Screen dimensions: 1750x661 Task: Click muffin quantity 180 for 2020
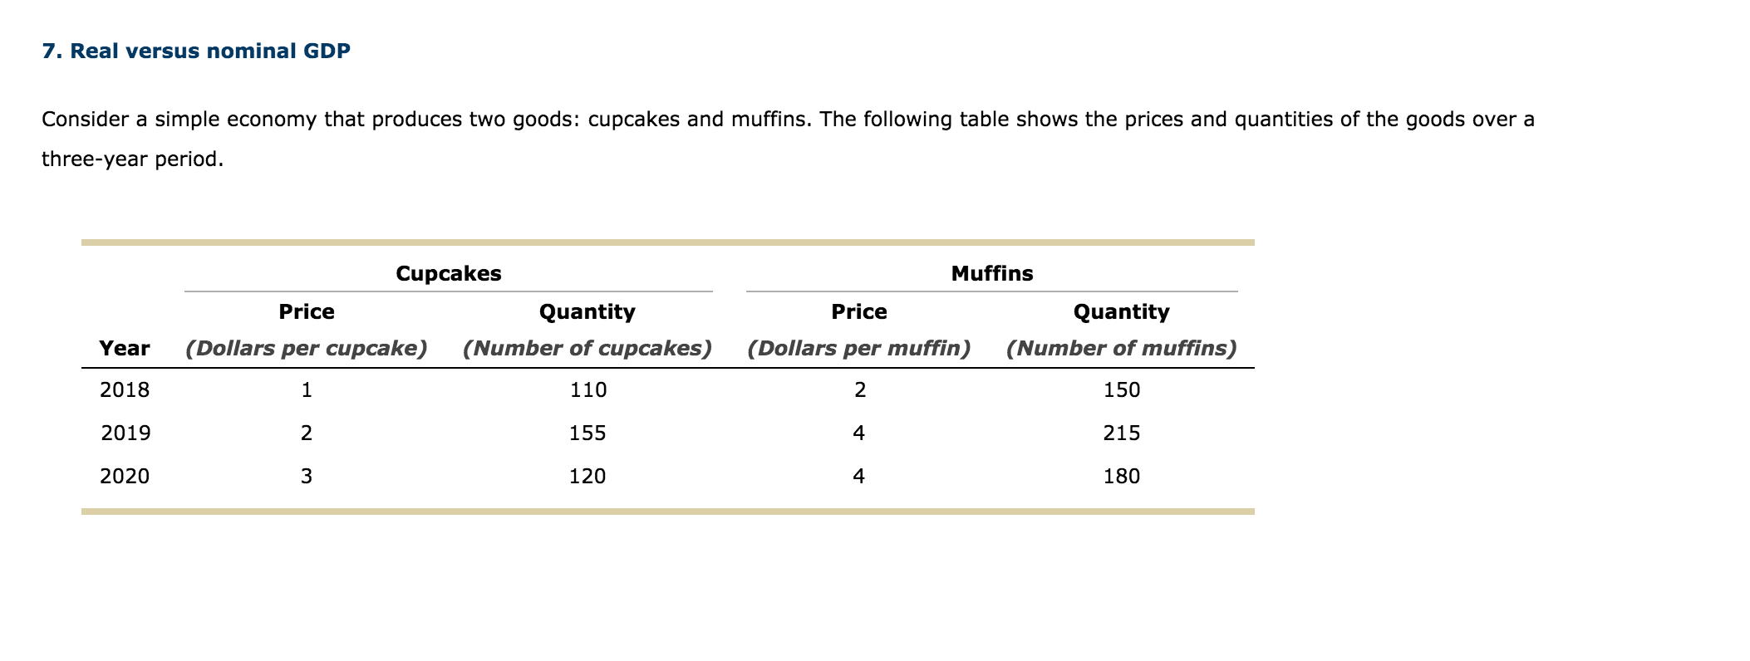pyautogui.click(x=1122, y=476)
